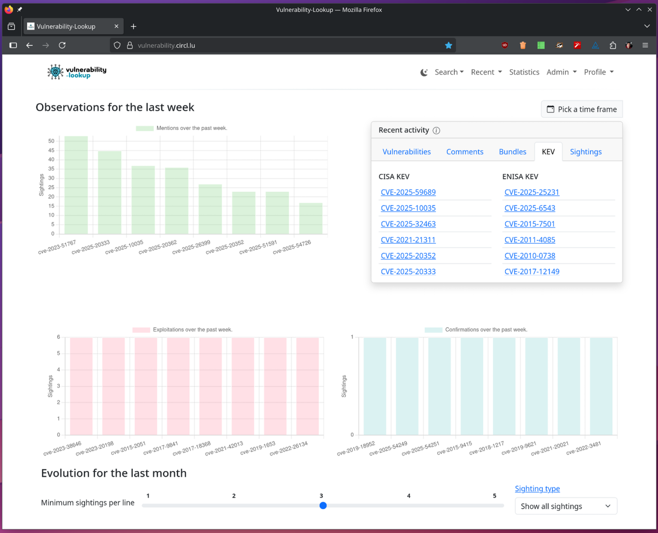Open the CVE-2025-59689 link
This screenshot has width=658, height=533.
pos(408,192)
